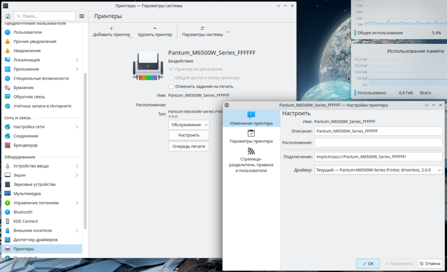
Task: Click the Очередь печати button
Action: coord(189,146)
